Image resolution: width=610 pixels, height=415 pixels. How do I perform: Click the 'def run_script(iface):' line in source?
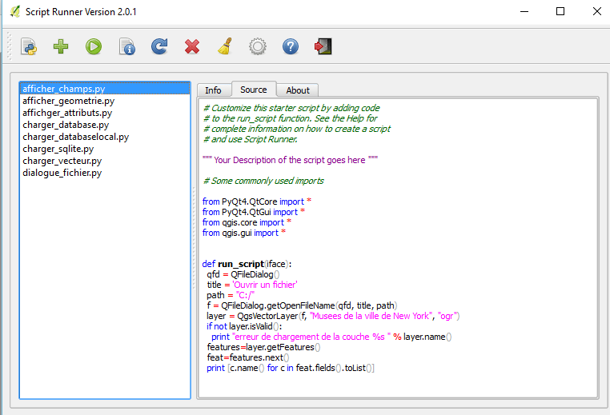pyautogui.click(x=247, y=264)
